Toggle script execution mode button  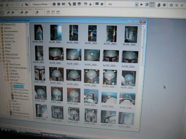[152, 5]
